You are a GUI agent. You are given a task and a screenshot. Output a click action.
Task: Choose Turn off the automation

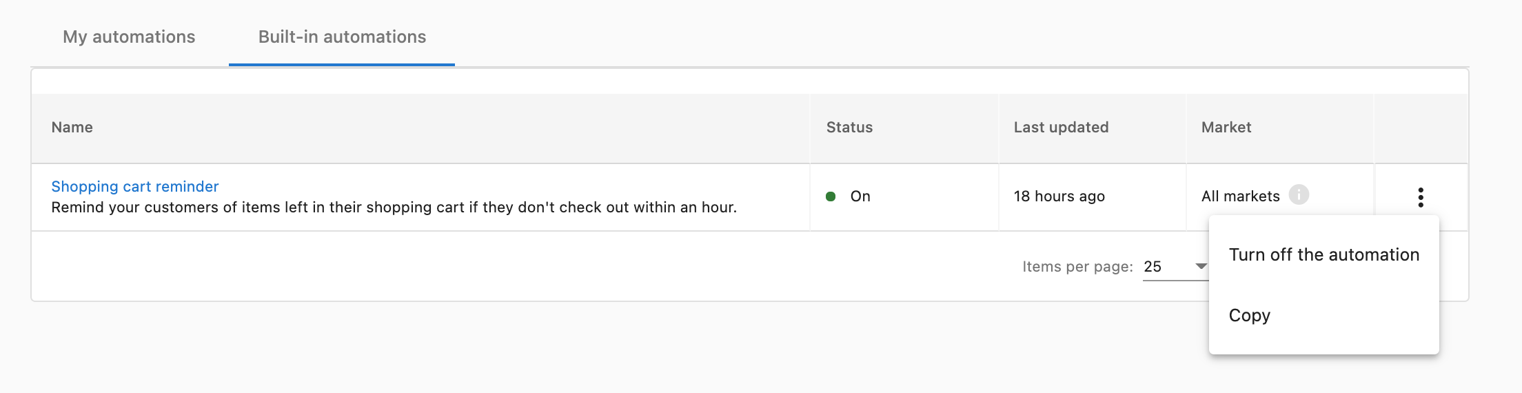[x=1323, y=254]
